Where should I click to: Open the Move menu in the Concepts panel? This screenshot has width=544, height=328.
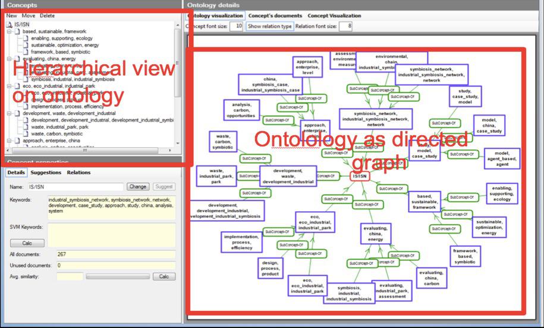tap(29, 15)
